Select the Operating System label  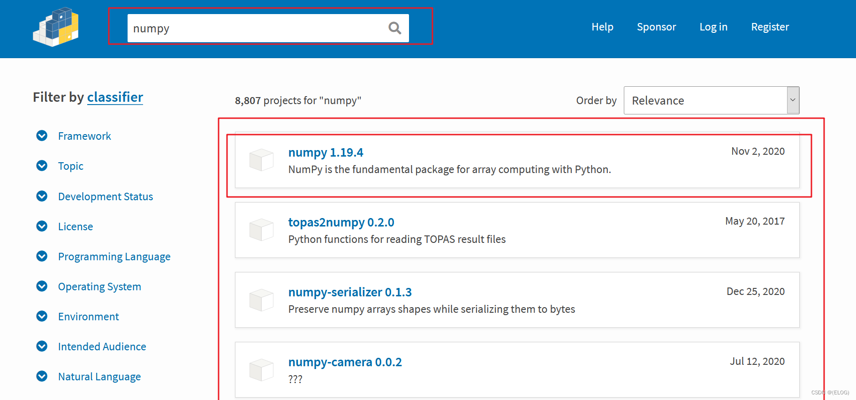click(x=99, y=287)
